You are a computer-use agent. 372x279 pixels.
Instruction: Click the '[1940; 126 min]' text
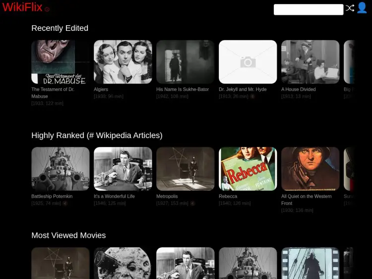[x=235, y=203]
